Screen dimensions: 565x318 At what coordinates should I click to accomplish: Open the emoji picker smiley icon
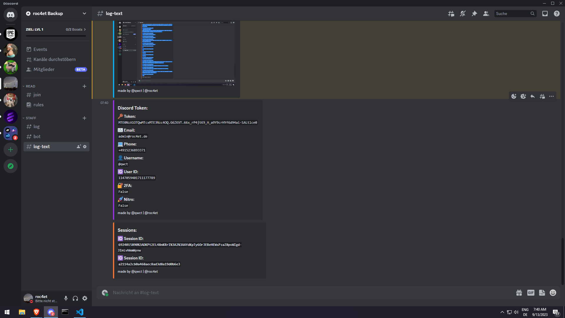[553, 293]
